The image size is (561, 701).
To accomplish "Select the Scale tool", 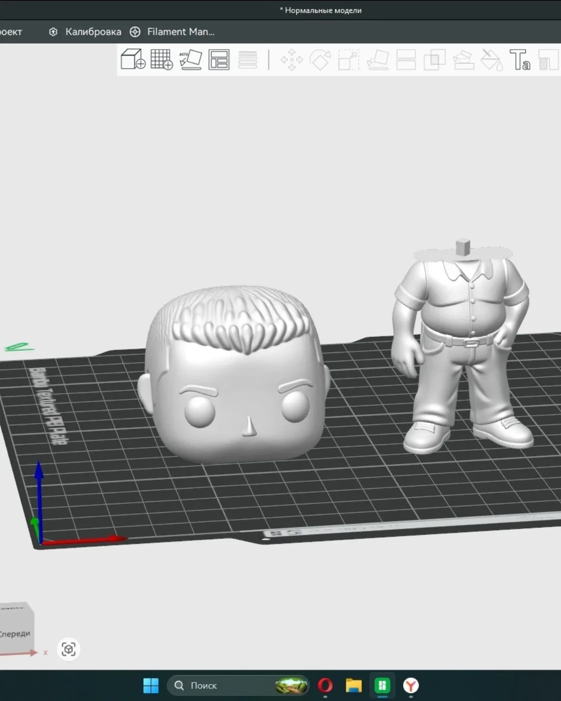I will (349, 60).
